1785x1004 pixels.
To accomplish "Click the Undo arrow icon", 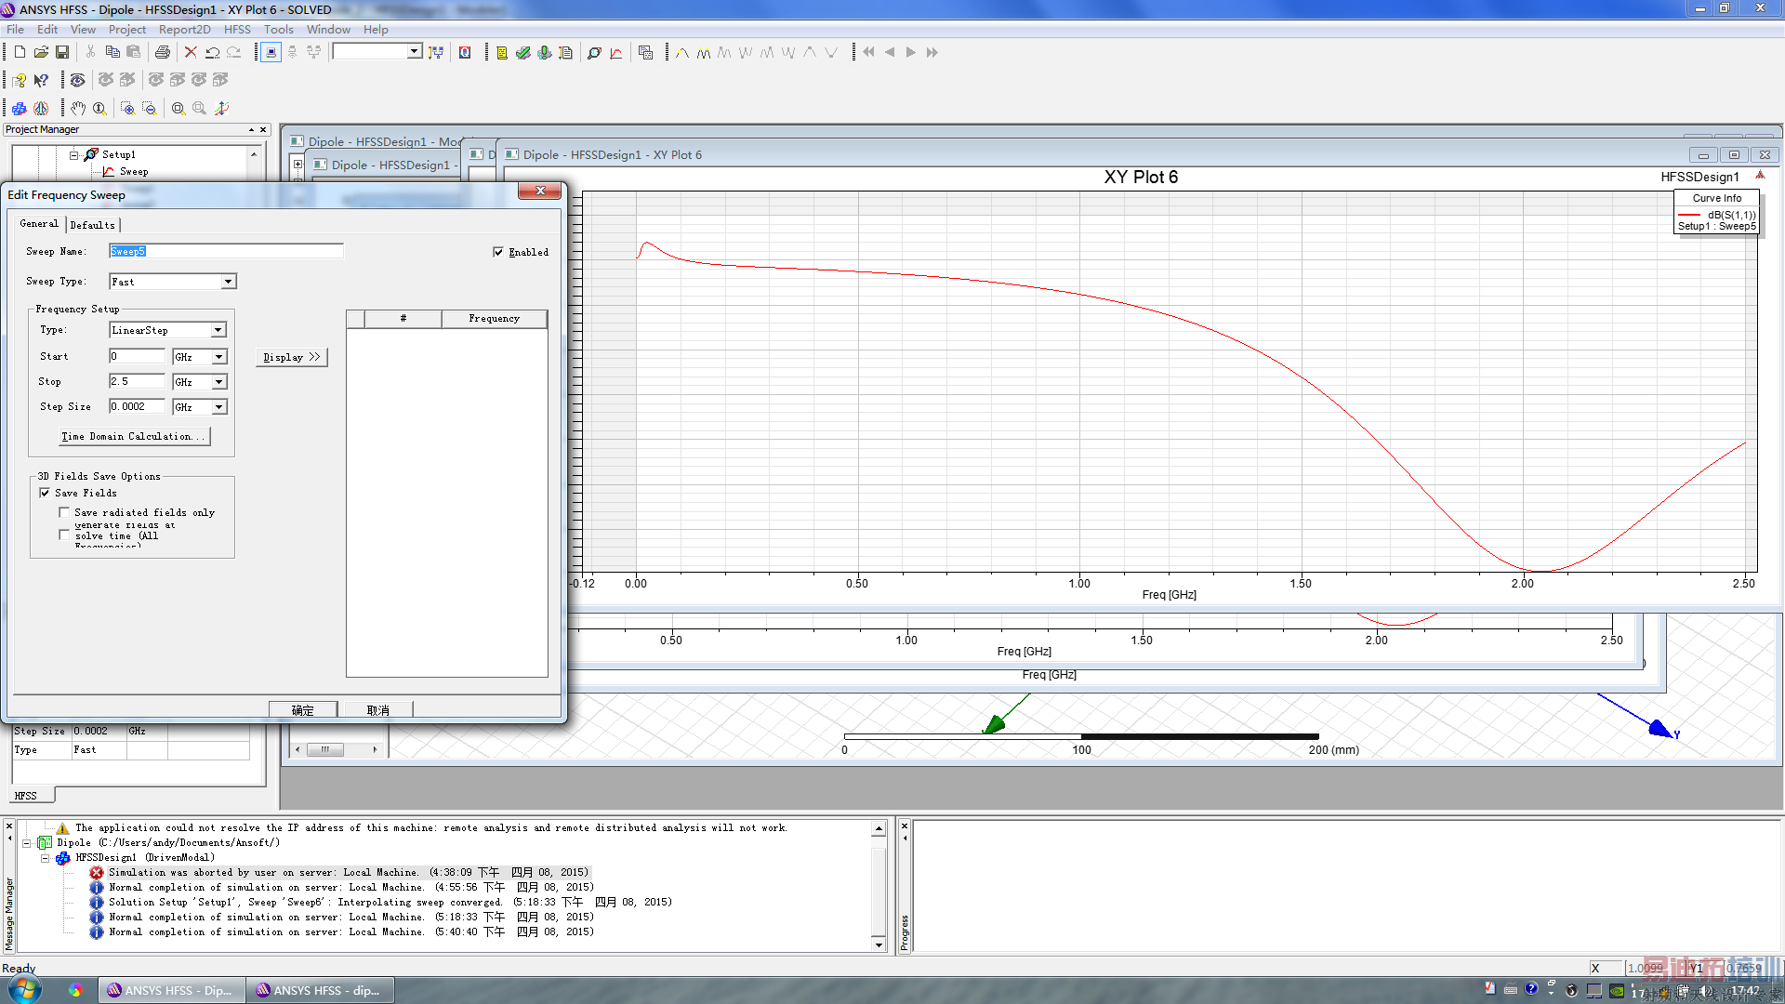I will coord(213,53).
